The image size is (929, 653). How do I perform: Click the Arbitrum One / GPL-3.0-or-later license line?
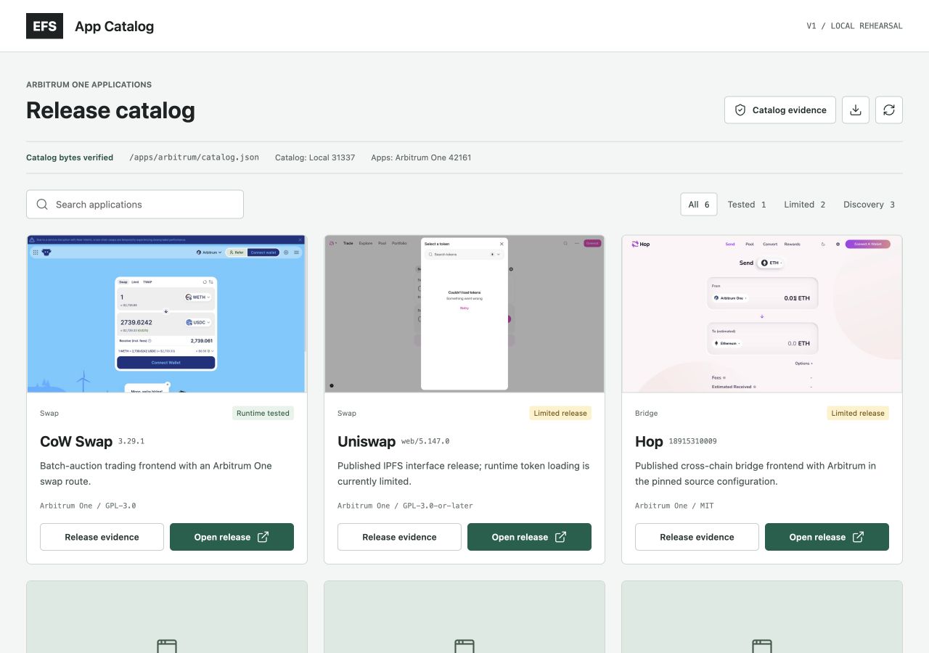click(x=405, y=506)
